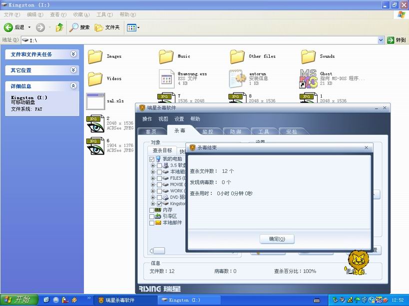Select JPEG image file named 2
Viewport: 409px width, 306px height.
coord(95,124)
